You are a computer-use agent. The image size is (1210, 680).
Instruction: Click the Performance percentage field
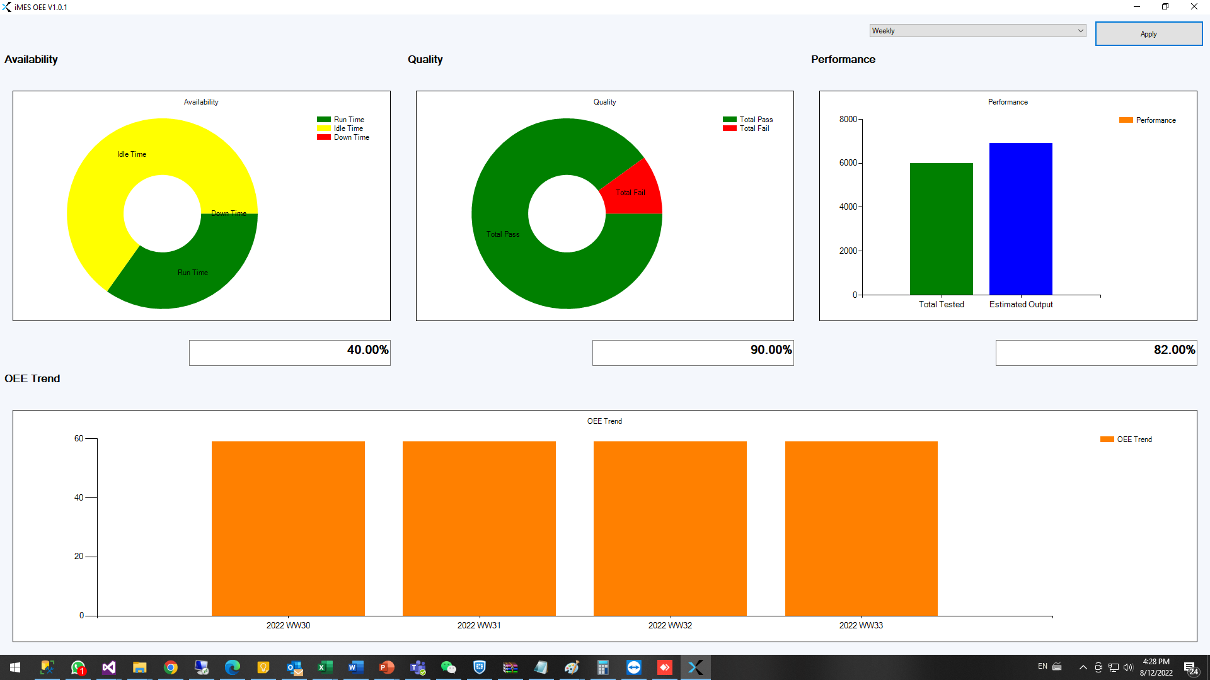(x=1096, y=353)
